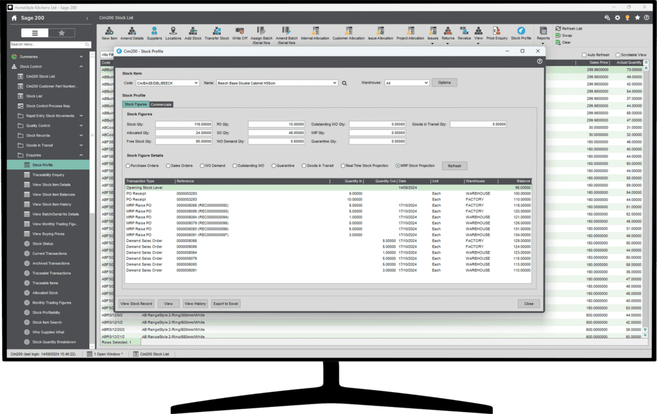
Task: Select the Revalue tool
Action: [x=464, y=33]
